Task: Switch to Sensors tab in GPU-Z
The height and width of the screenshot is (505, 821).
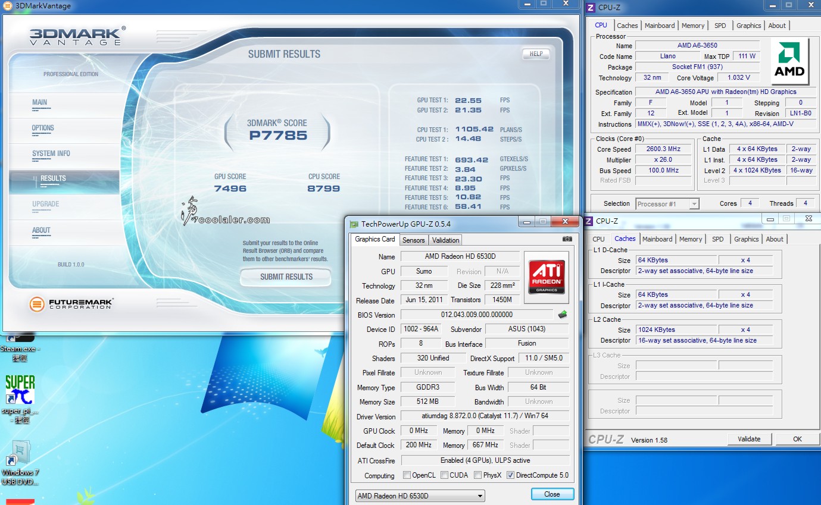Action: tap(413, 240)
